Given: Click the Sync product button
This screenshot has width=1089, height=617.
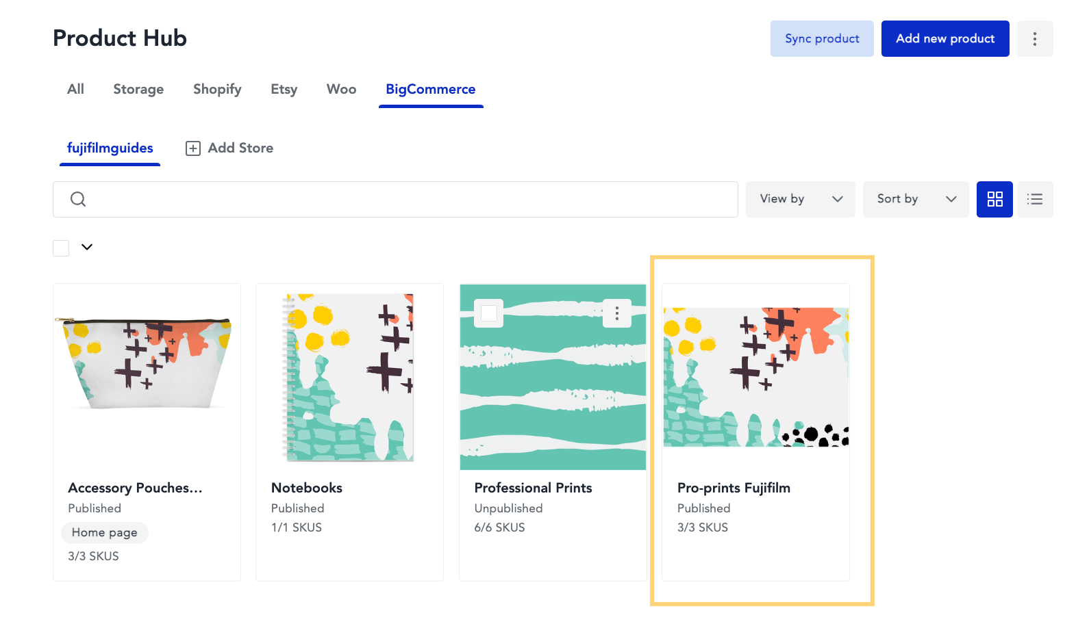Looking at the screenshot, I should [x=822, y=38].
